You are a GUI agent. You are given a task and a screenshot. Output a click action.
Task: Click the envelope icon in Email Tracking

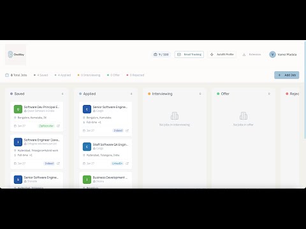coord(179,55)
